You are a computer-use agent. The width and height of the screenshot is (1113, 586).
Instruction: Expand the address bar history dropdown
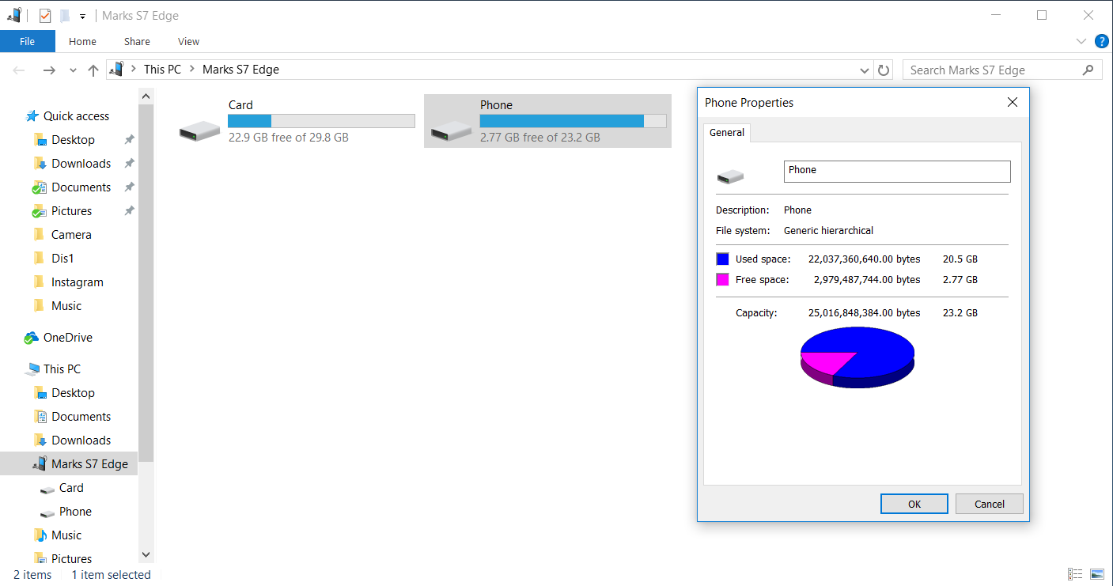tap(865, 70)
